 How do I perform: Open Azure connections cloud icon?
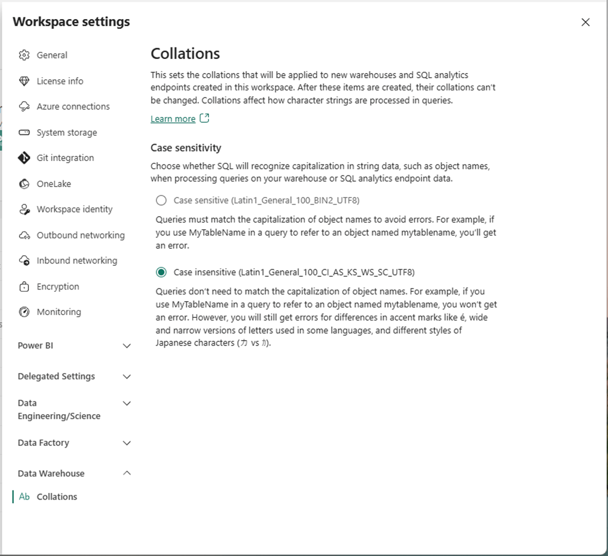pos(24,107)
